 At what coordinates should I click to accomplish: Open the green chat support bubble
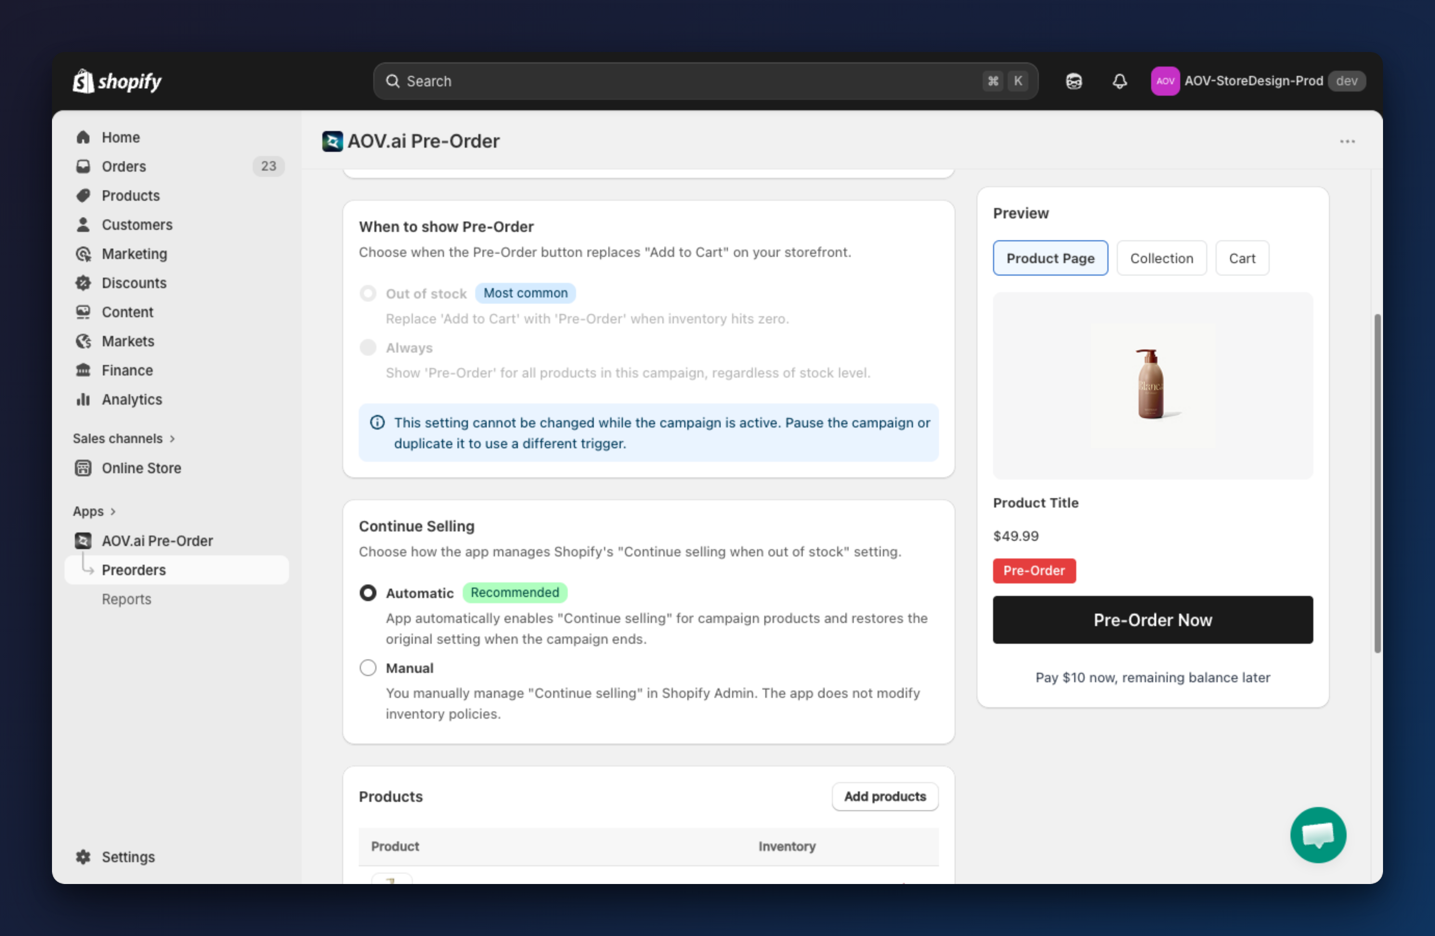pos(1318,835)
